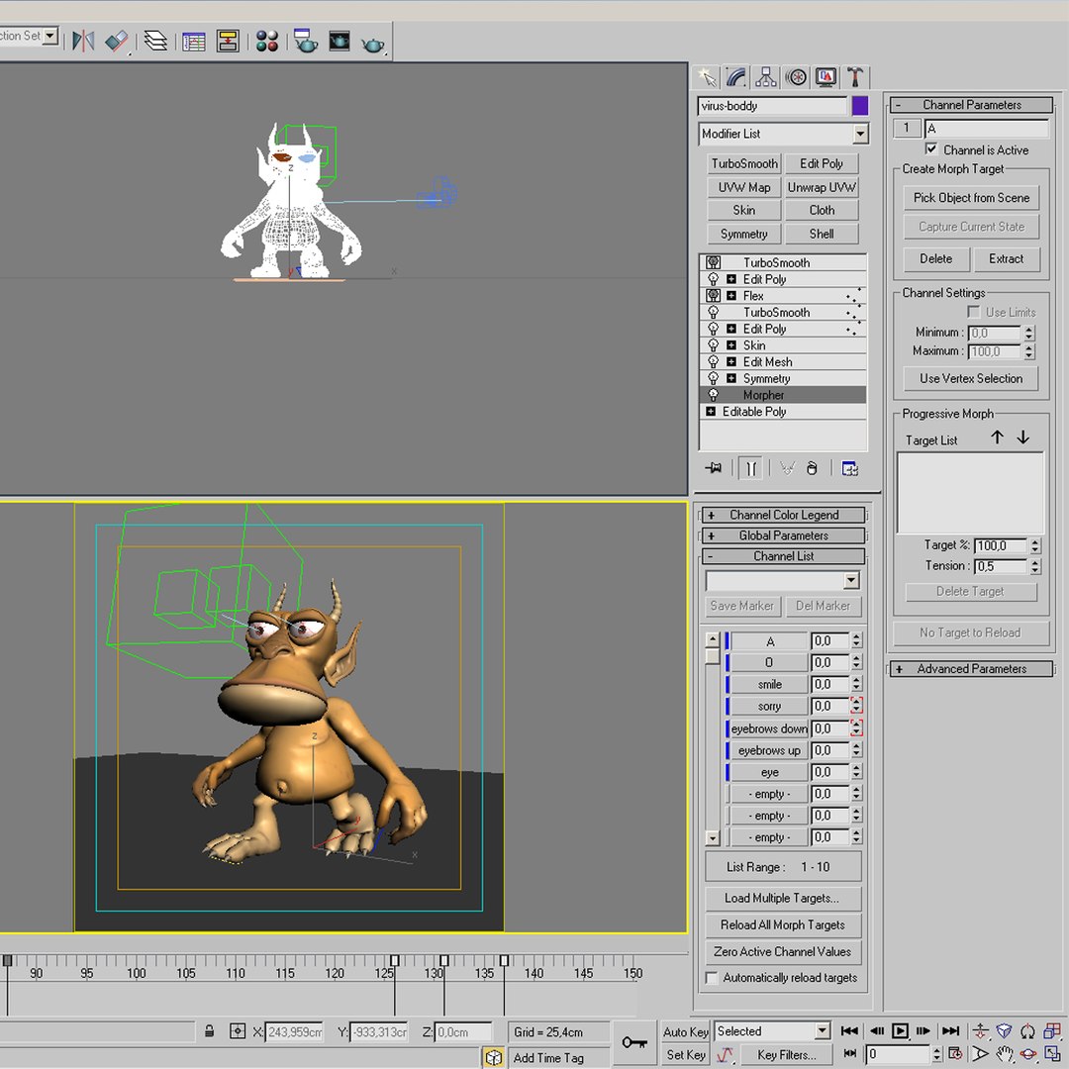
Task: Switch to the Modify command panel tab
Action: [737, 77]
